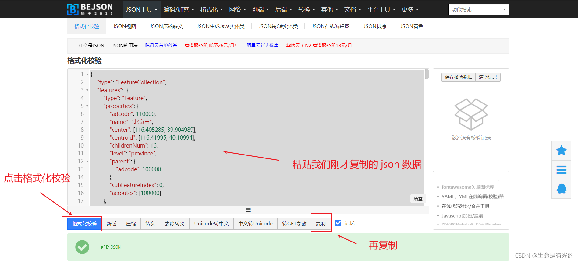Open the fontawesome矢量图标库 link
Image resolution: width=578 pixels, height=261 pixels.
coord(468,187)
